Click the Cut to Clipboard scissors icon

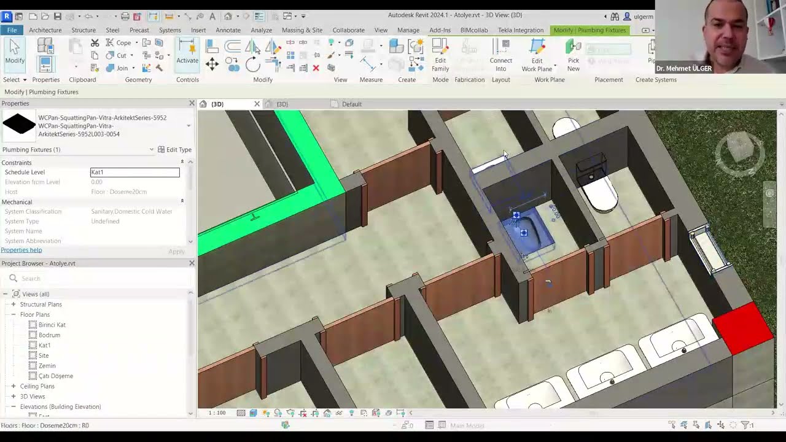pyautogui.click(x=95, y=43)
